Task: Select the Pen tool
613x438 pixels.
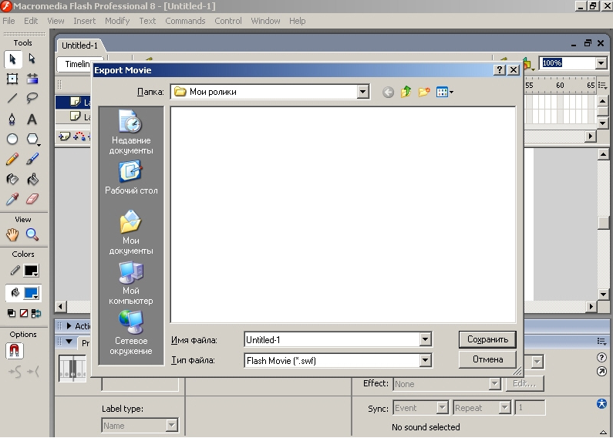Action: [12, 119]
